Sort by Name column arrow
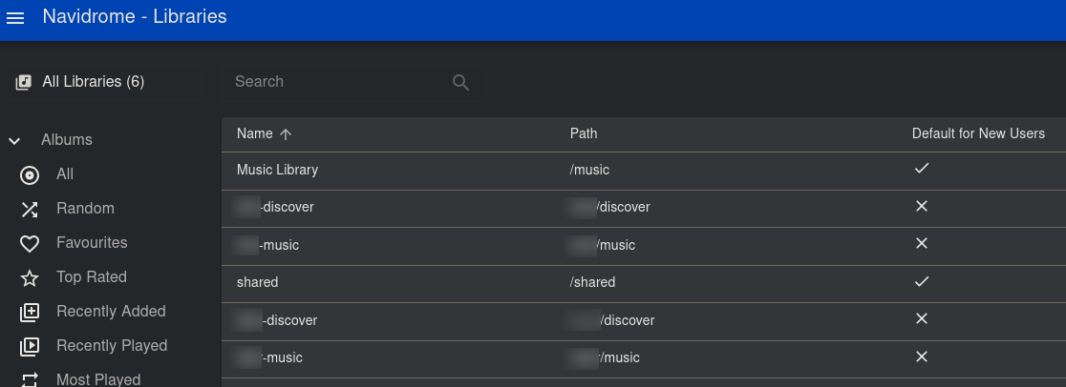This screenshot has width=1066, height=387. [286, 134]
